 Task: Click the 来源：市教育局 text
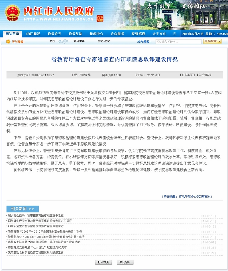(x=81, y=75)
